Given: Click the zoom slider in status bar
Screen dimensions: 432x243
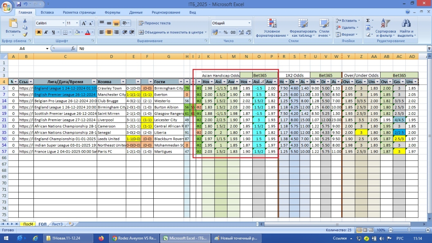Looking at the screenshot, I should click(409, 230).
